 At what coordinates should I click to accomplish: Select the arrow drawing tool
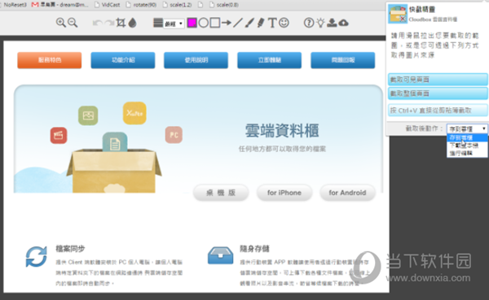(227, 23)
